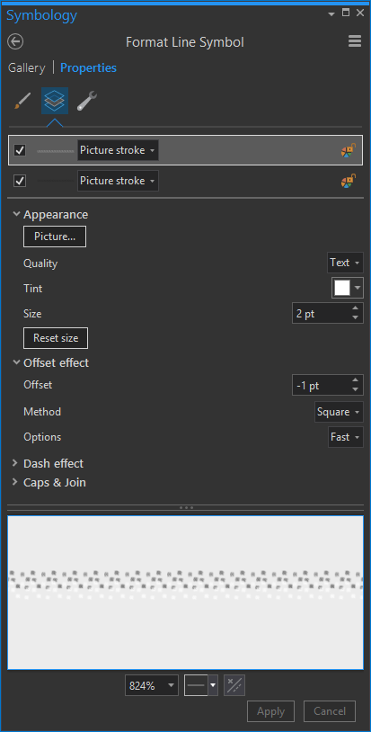Select the Symbol paintbrush tab icon
This screenshot has height=732, width=371.
pyautogui.click(x=22, y=101)
